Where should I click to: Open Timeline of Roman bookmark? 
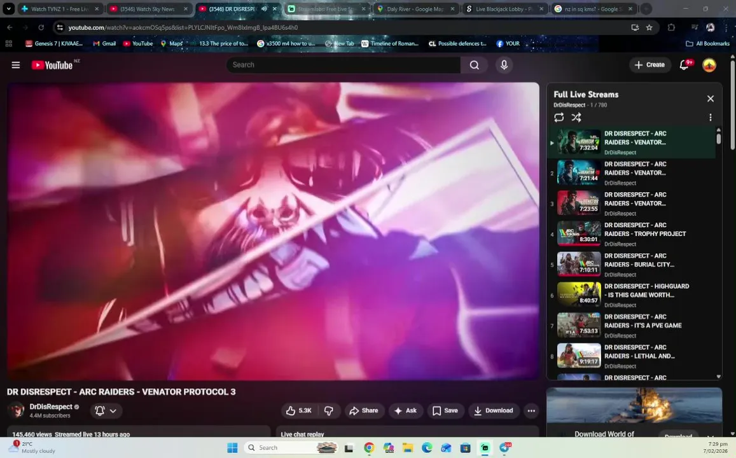tap(389, 43)
